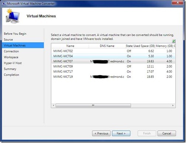Open the Source step in sidebar

8,40
